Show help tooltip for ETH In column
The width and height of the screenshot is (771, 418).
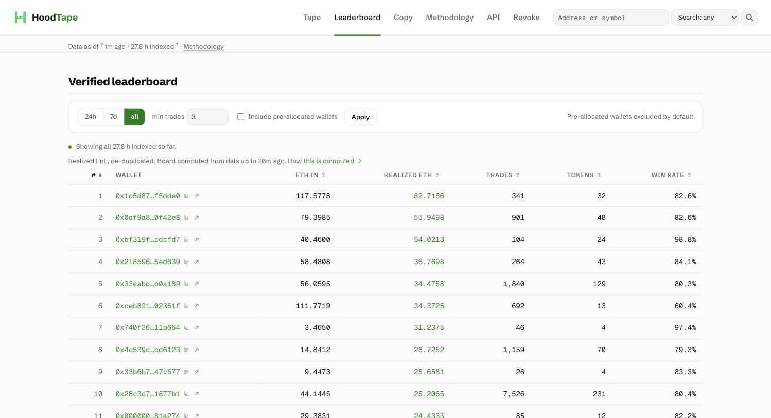(x=323, y=175)
